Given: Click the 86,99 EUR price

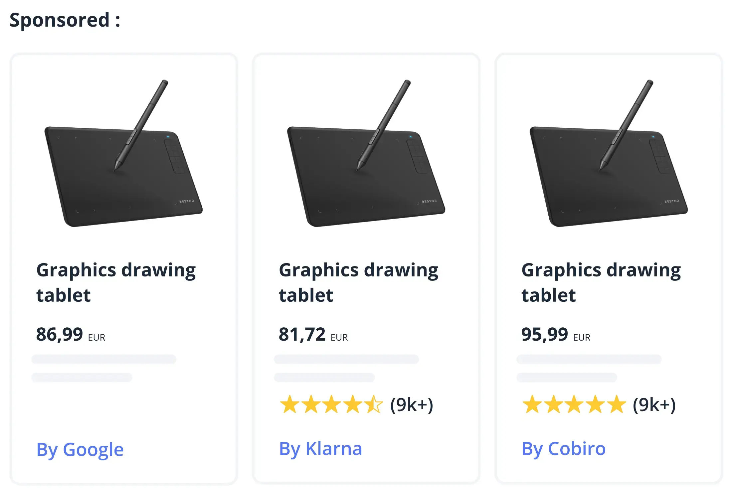Looking at the screenshot, I should [71, 335].
